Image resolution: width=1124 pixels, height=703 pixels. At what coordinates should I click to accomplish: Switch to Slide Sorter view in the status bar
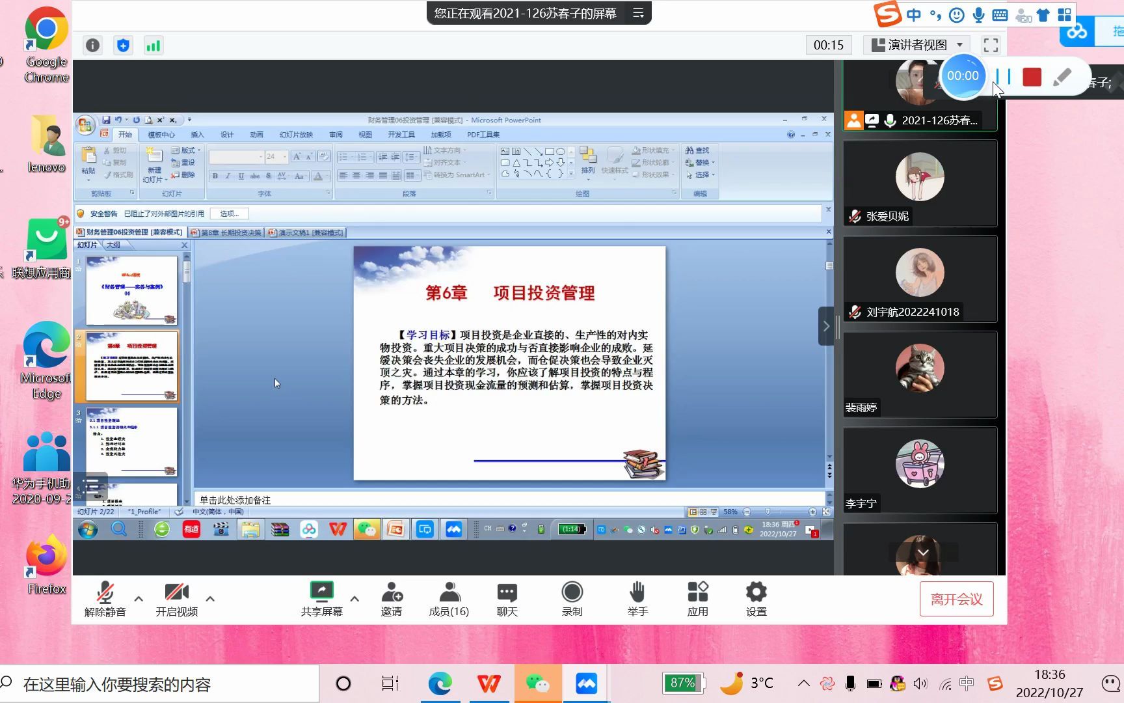click(x=703, y=512)
